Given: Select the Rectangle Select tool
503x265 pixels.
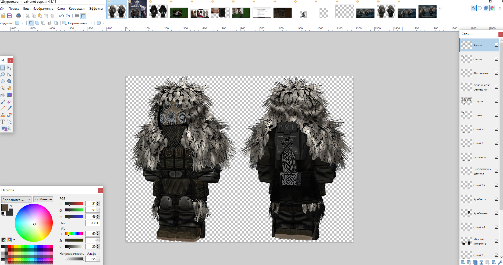Looking at the screenshot, I should 3,68.
